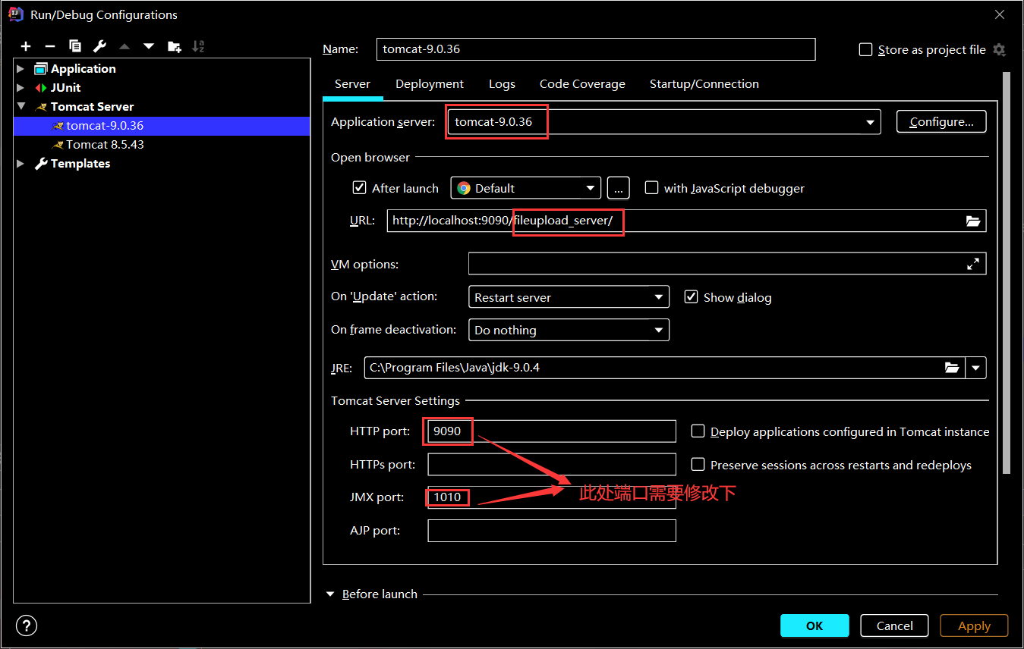Viewport: 1024px width, 649px height.
Task: Enable with JavaScript debugger checkbox
Action: (651, 188)
